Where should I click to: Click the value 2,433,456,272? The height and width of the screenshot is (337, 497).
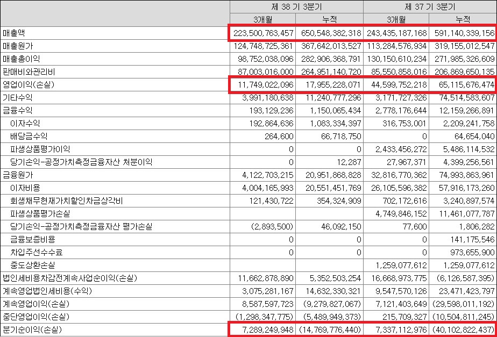(x=401, y=150)
